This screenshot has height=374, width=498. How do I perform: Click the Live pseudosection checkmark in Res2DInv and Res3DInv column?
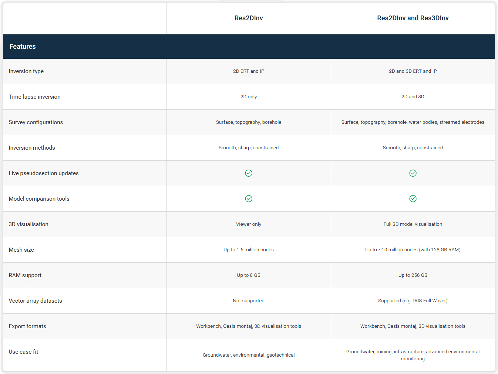click(x=413, y=173)
